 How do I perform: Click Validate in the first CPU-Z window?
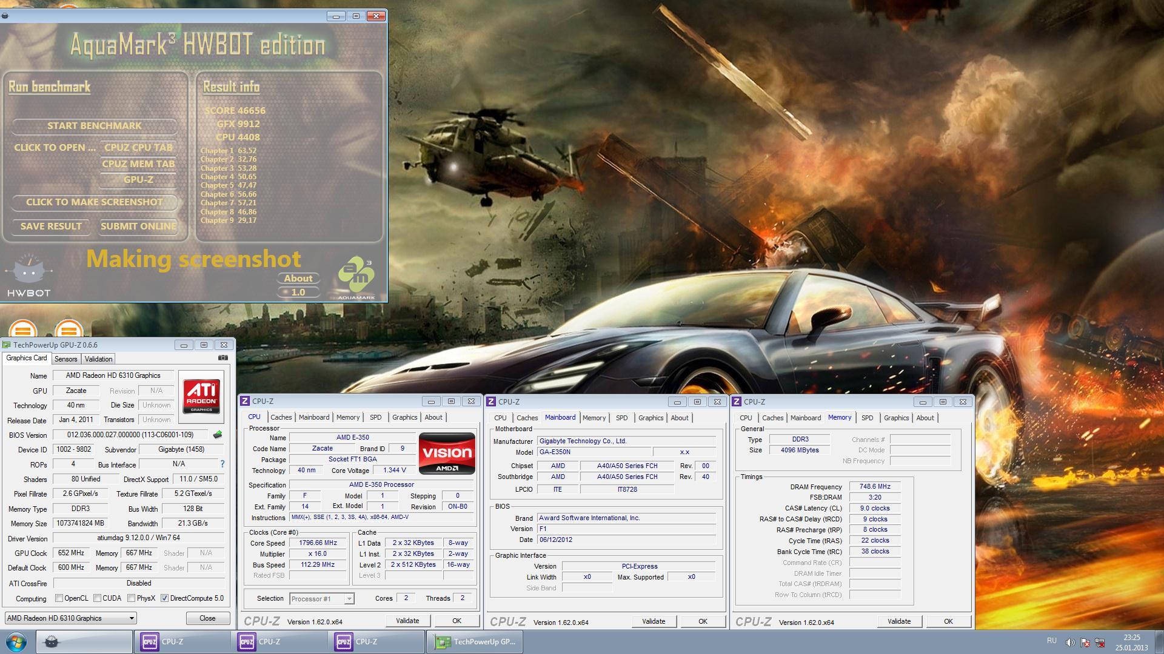[407, 621]
